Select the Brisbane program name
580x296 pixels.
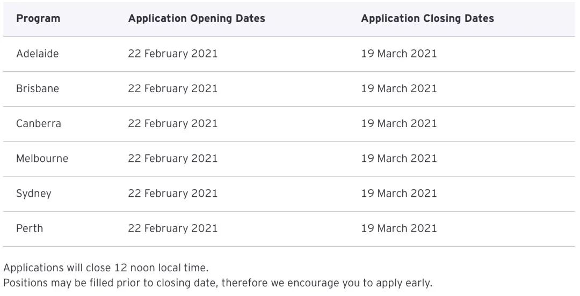(38, 88)
